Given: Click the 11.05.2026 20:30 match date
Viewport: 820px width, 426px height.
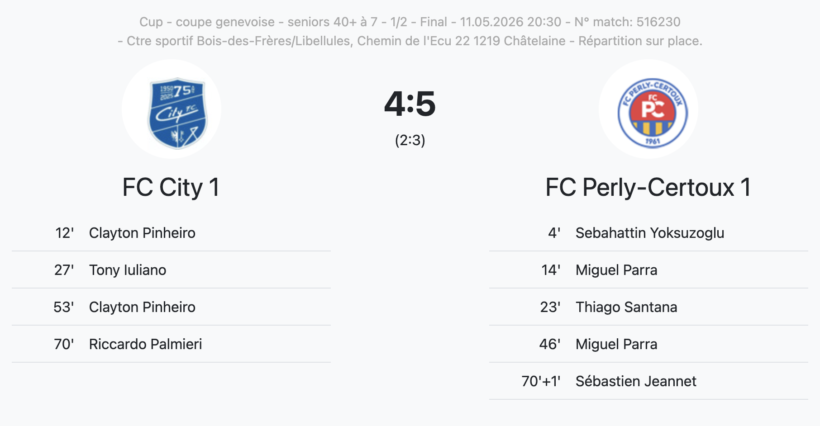Looking at the screenshot, I should coord(510,22).
